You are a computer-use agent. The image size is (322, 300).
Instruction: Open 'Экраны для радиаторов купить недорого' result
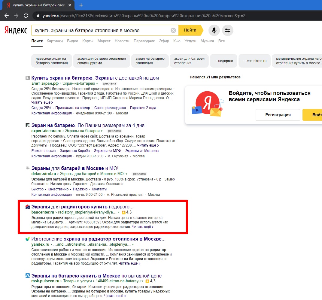pyautogui.click(x=82, y=207)
